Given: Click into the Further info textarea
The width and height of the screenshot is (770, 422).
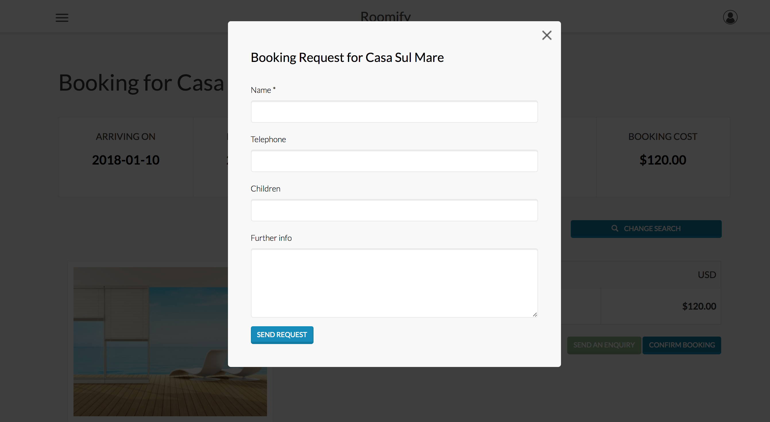Looking at the screenshot, I should point(394,283).
